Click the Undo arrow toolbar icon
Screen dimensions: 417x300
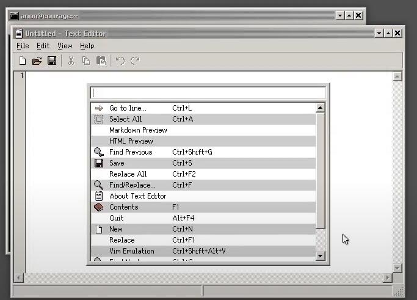(120, 60)
